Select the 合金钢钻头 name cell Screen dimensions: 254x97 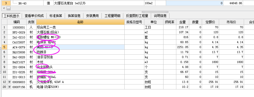[80, 67]
